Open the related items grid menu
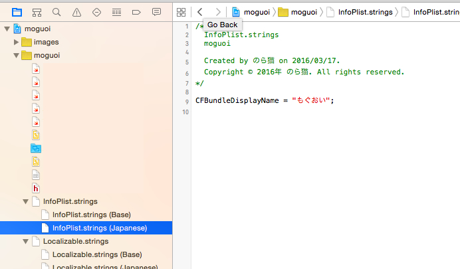The height and width of the screenshot is (269, 460). (x=181, y=12)
